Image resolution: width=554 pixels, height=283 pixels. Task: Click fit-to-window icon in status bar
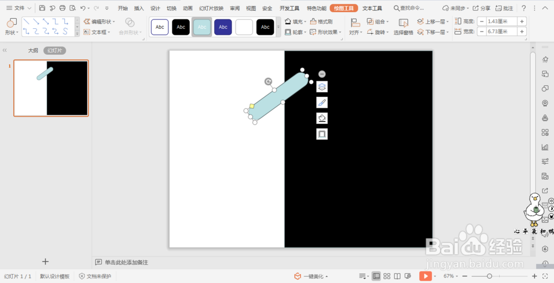click(x=545, y=276)
